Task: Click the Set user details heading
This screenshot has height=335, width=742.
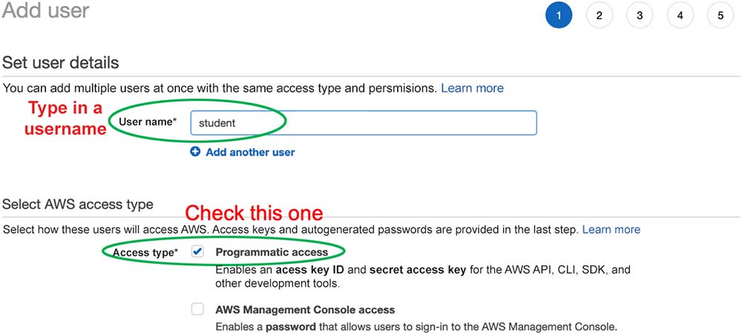Action: 61,63
